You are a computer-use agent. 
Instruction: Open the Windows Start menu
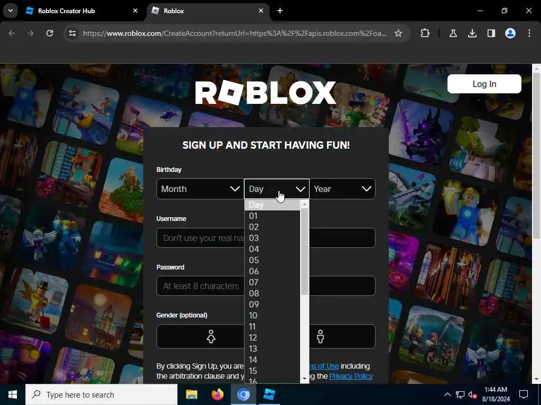tap(13, 394)
